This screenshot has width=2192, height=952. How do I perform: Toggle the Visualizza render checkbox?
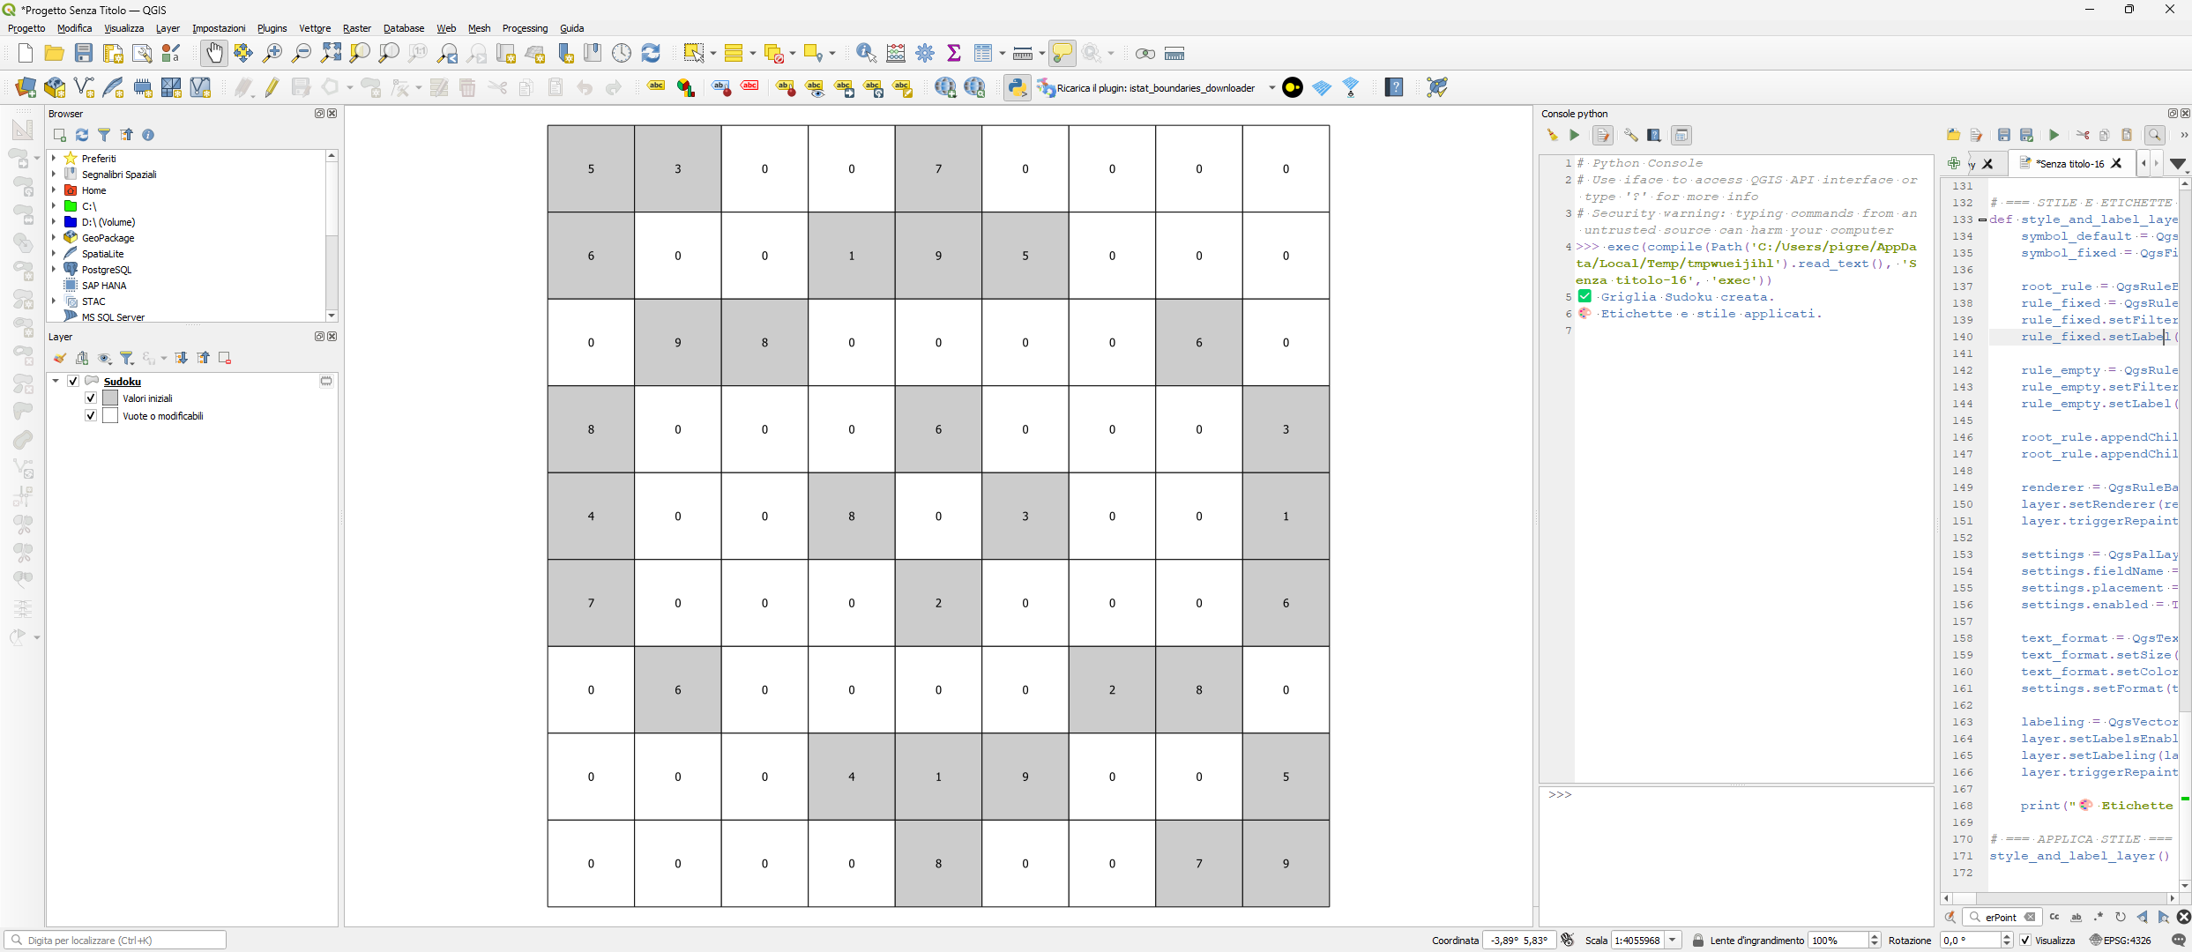click(x=2026, y=940)
